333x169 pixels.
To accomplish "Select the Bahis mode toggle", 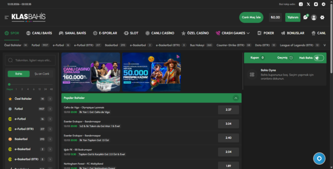I will point(19,74).
